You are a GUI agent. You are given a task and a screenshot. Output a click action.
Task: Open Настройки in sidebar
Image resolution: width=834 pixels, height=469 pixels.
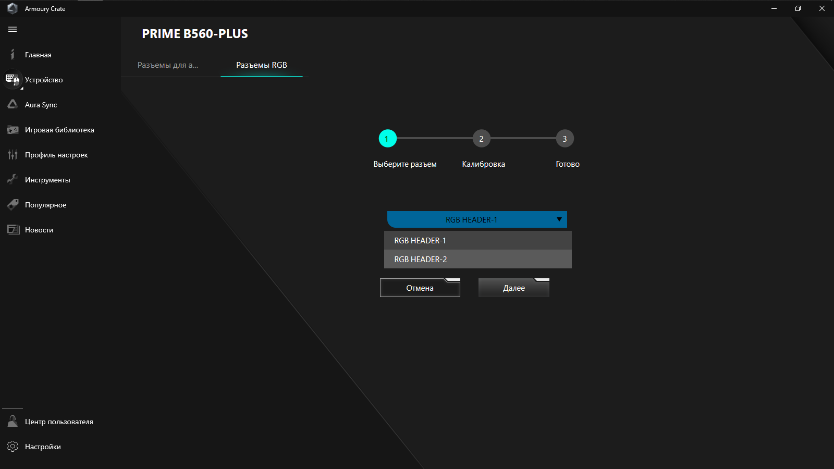[x=43, y=447]
